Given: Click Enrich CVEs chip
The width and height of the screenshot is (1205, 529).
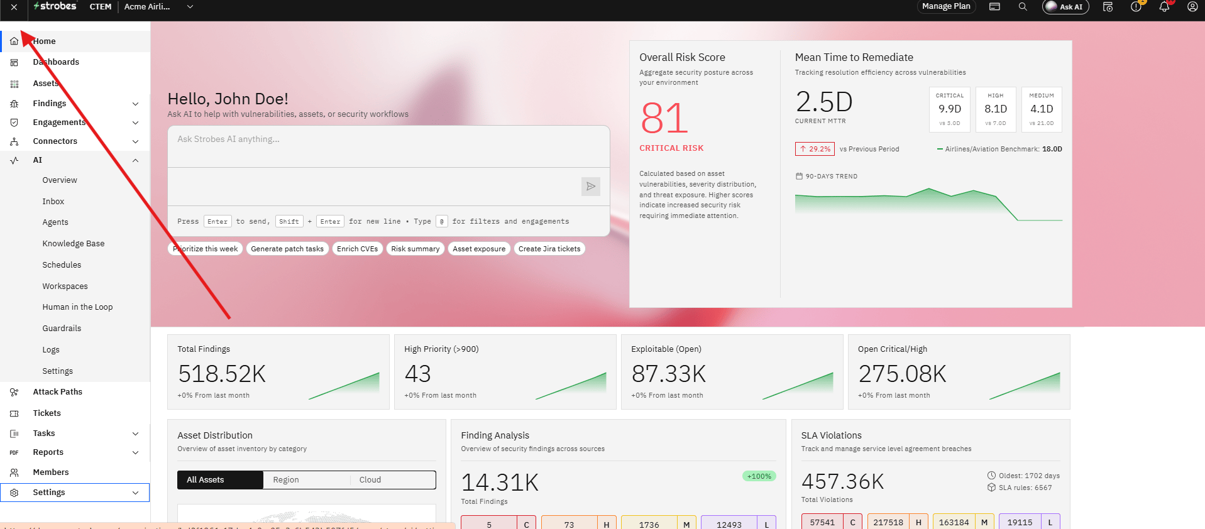Looking at the screenshot, I should point(357,249).
